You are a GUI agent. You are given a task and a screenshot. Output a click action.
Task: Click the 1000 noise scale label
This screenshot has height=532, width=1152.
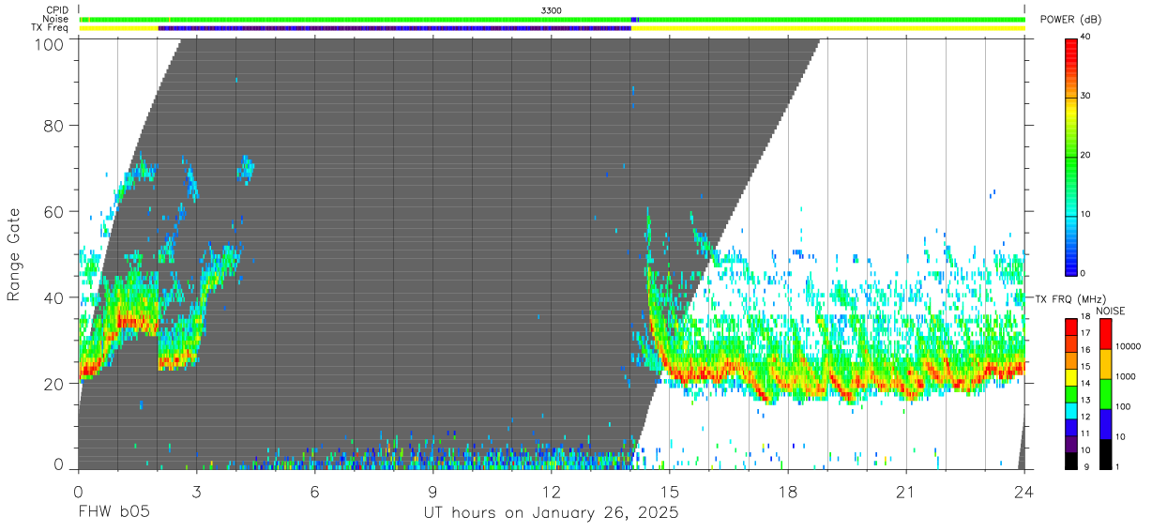click(1126, 376)
